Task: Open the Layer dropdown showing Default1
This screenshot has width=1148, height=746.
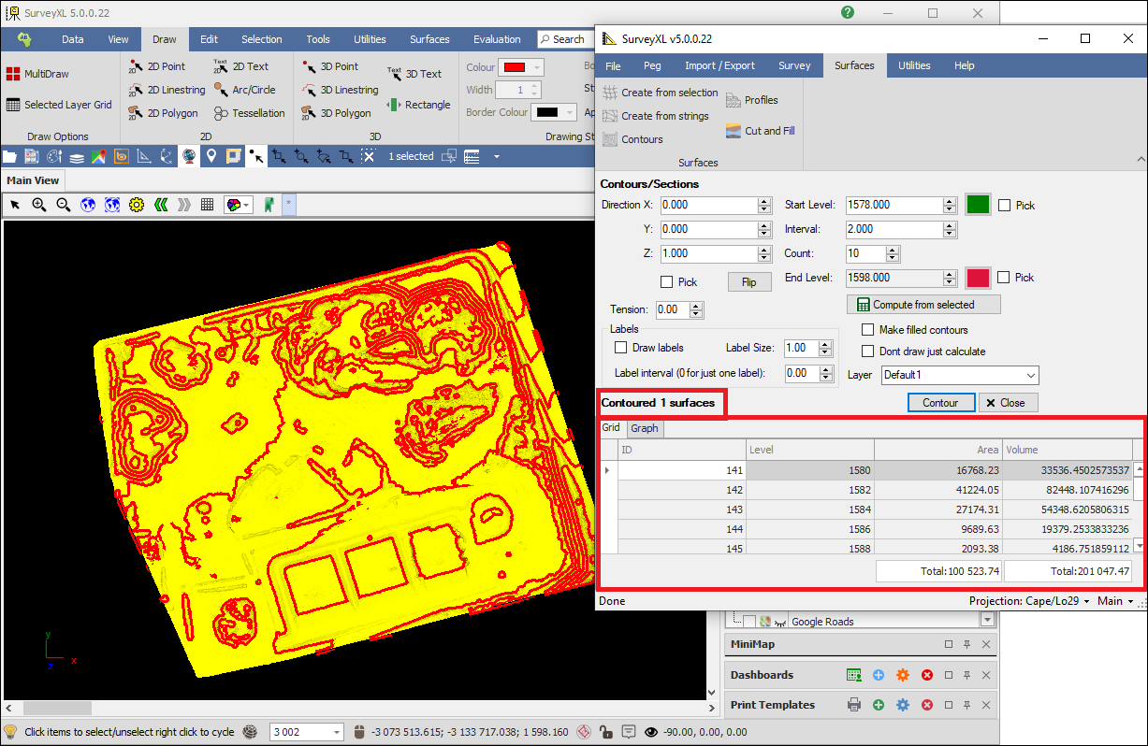Action: [x=960, y=375]
